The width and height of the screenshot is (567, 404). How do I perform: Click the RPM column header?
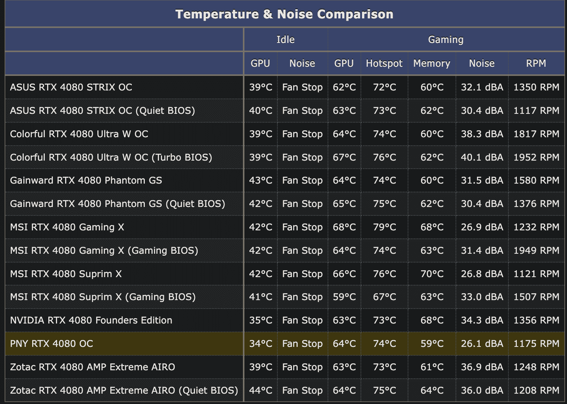click(x=536, y=63)
